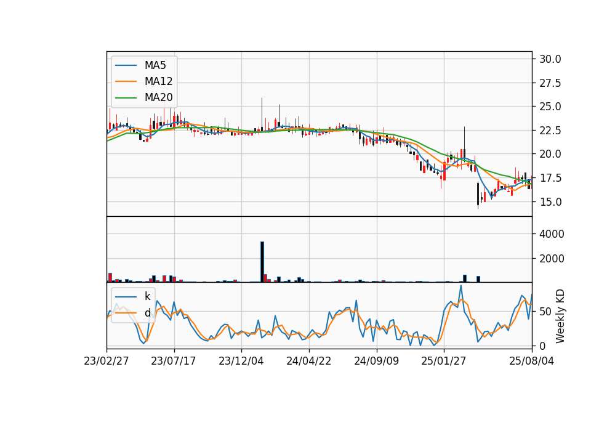Click the k legend label in KD panel
Image resolution: width=591 pixels, height=425 pixels.
147,296
